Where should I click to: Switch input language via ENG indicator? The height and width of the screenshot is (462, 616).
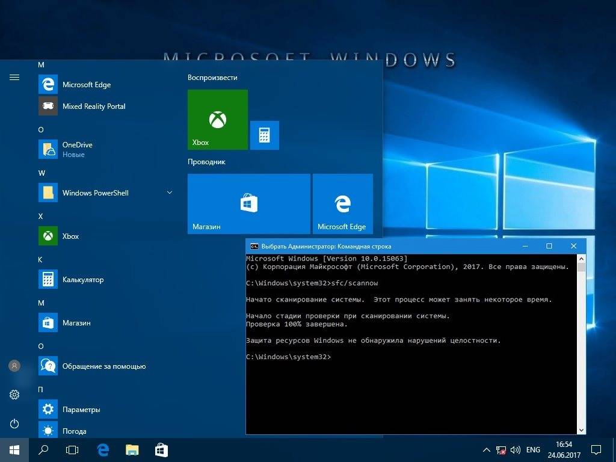click(x=533, y=450)
